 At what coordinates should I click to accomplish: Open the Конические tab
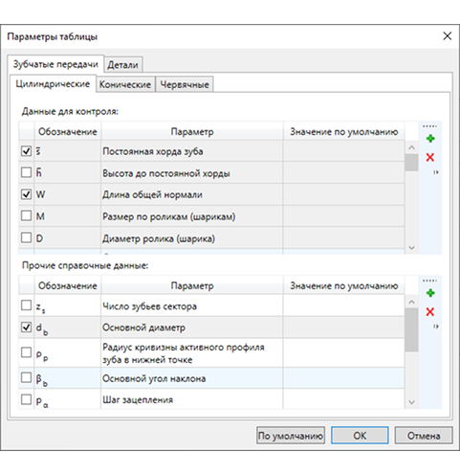(x=125, y=84)
